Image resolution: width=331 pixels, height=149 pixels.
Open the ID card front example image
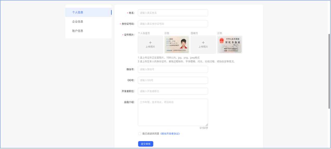click(177, 45)
